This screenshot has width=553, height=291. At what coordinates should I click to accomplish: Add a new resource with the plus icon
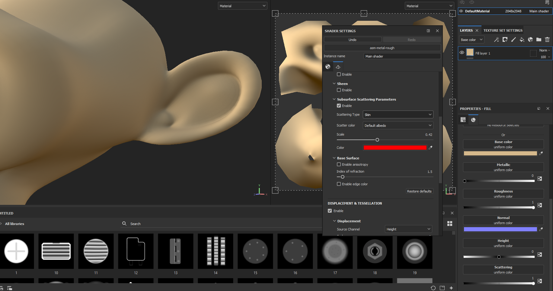click(x=451, y=288)
